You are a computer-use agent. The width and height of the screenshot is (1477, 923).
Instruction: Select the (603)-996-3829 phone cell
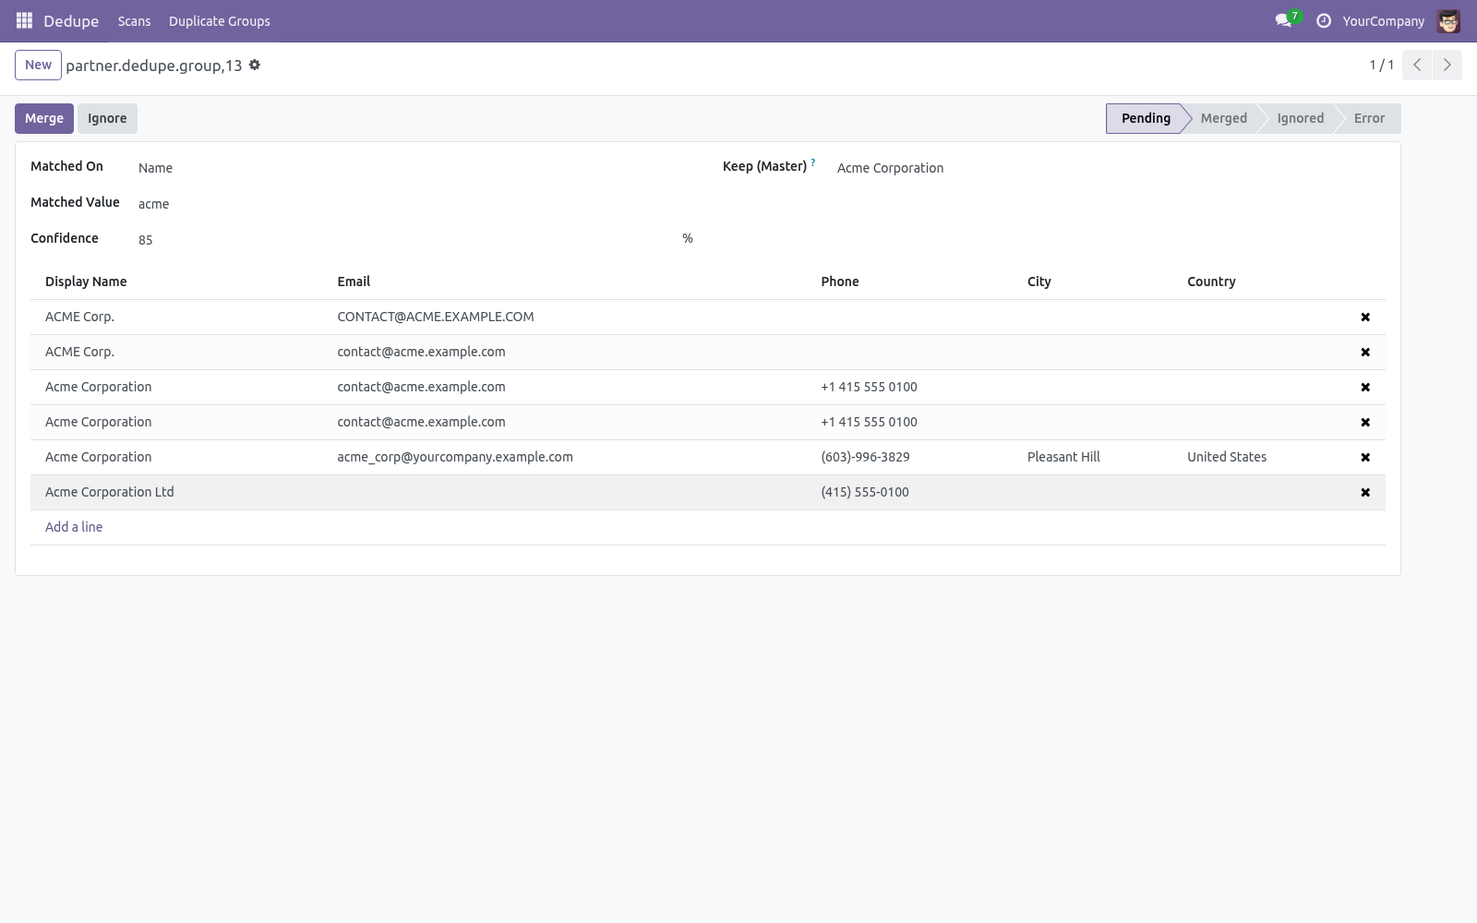[x=917, y=457]
